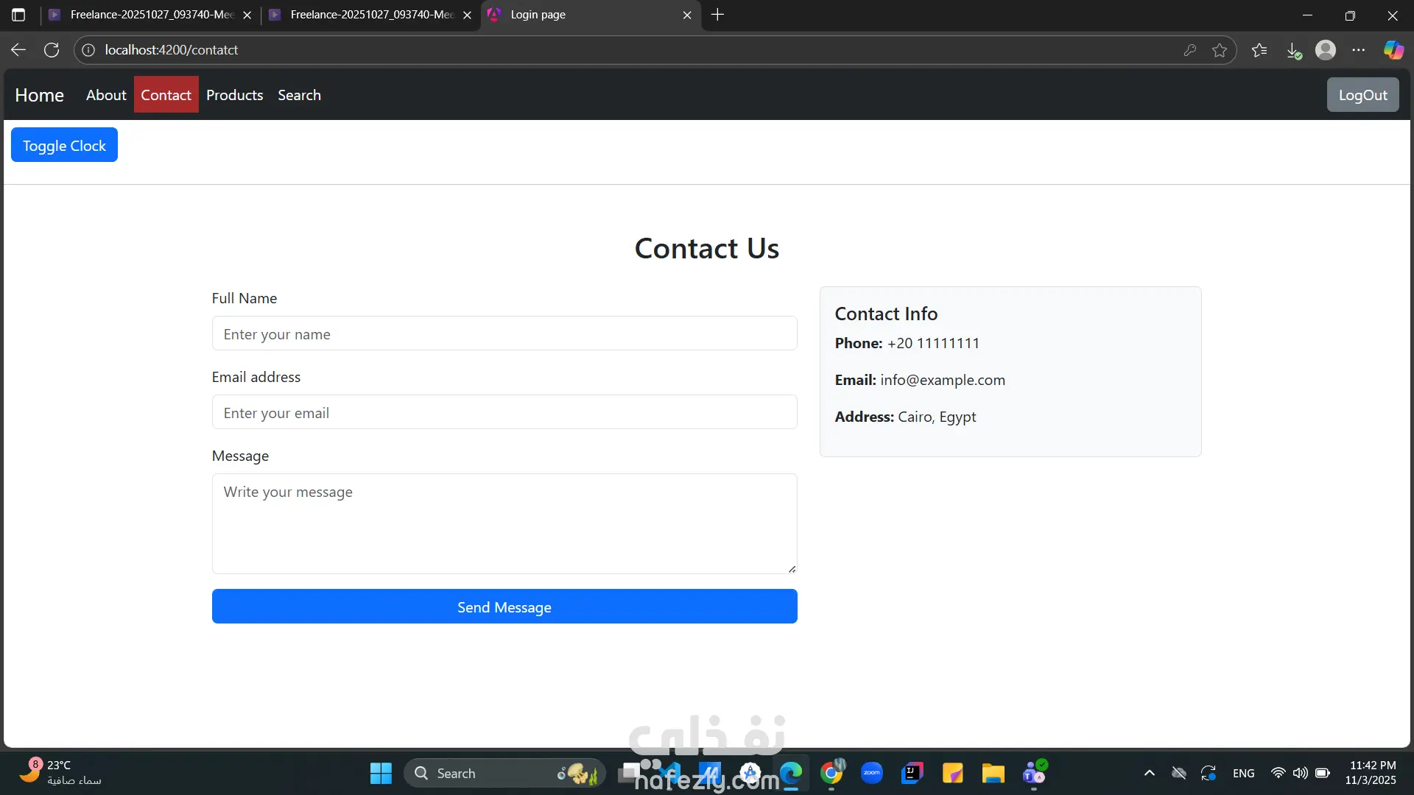Show hidden system tray icons

tap(1149, 773)
